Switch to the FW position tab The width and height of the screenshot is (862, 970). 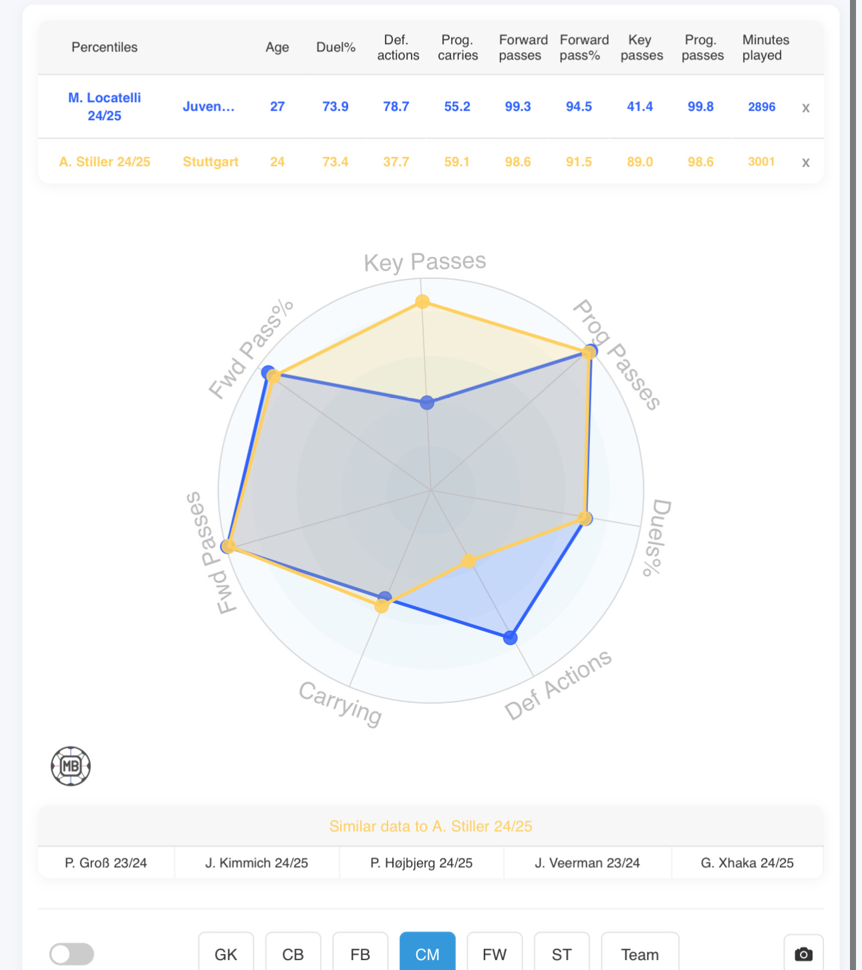coord(494,954)
